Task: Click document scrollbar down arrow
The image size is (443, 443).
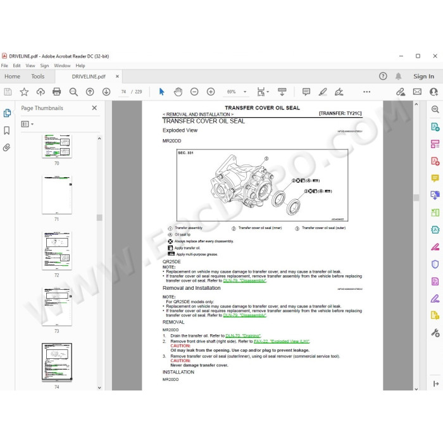Action: (x=416, y=389)
